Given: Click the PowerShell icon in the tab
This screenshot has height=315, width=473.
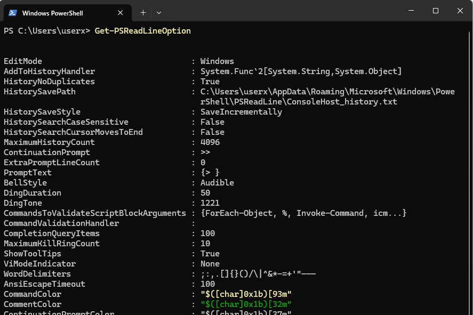Looking at the screenshot, I should click(x=12, y=12).
